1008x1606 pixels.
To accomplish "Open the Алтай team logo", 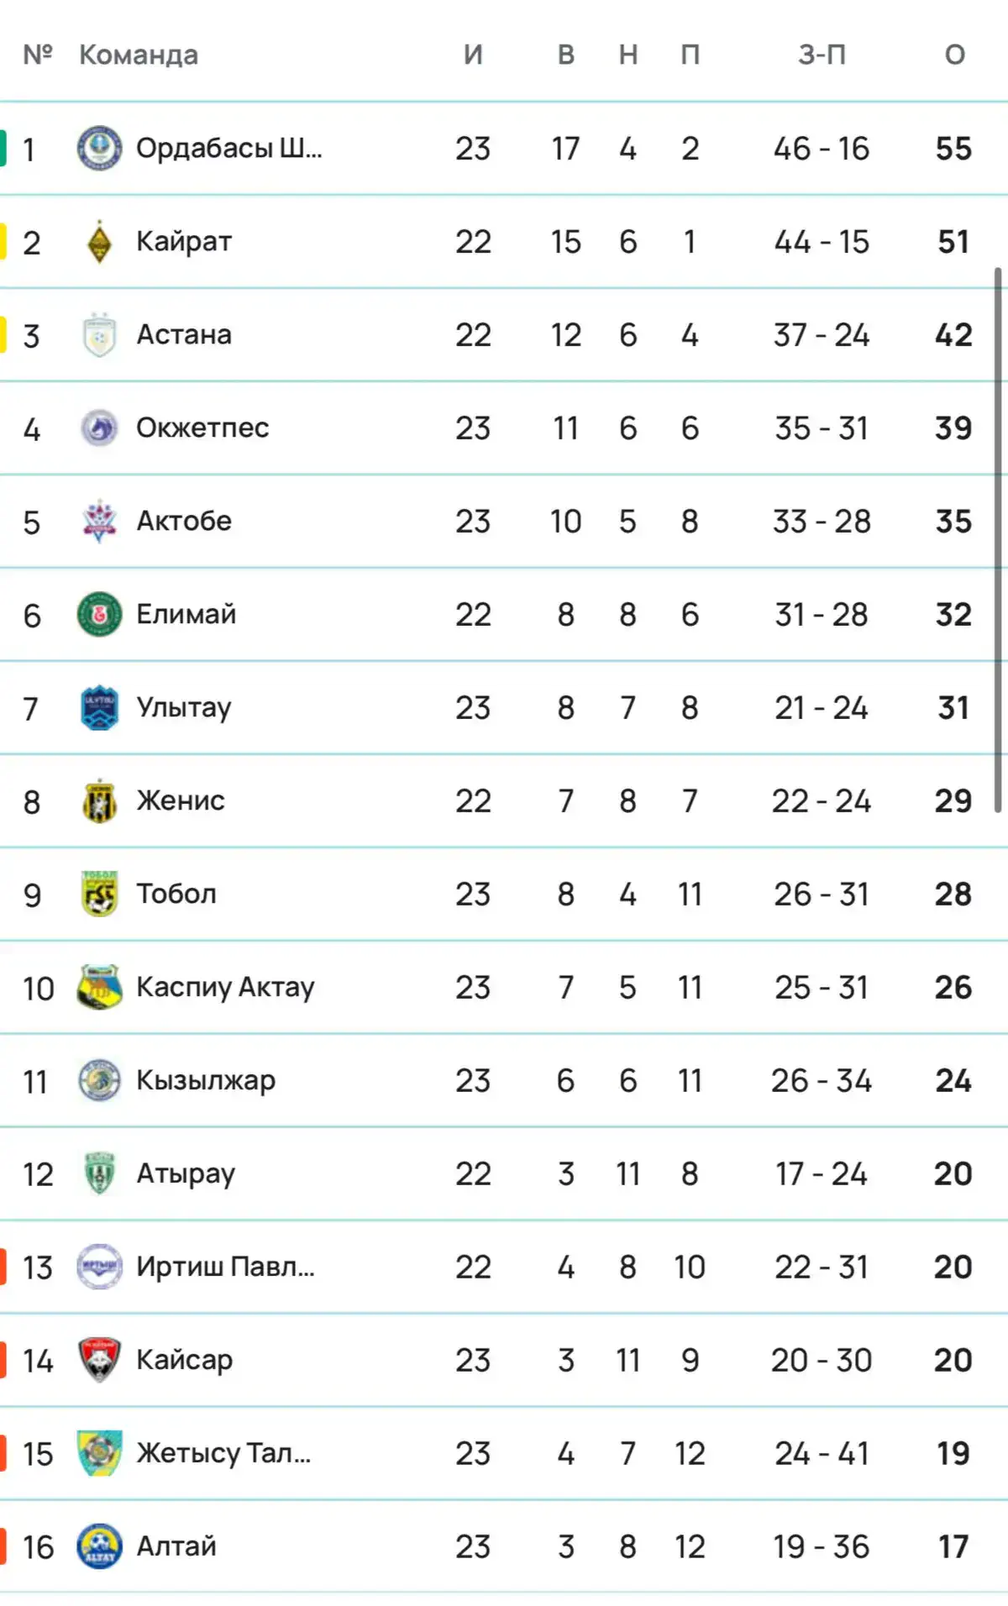I will point(99,1546).
